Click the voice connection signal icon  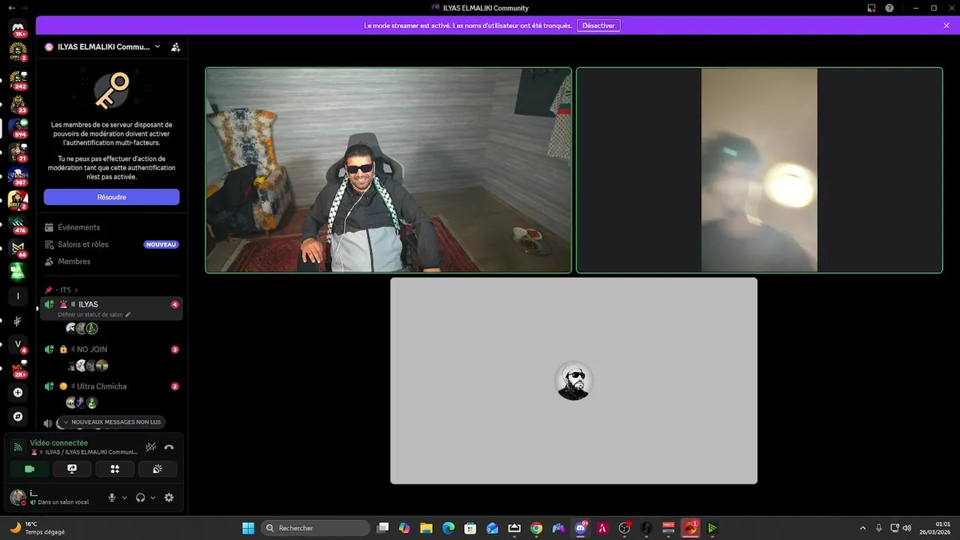pos(18,447)
